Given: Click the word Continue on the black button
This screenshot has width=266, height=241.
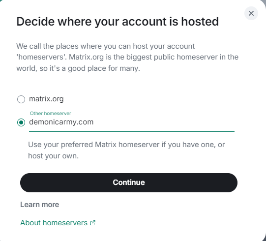Looking at the screenshot, I should [129, 182].
